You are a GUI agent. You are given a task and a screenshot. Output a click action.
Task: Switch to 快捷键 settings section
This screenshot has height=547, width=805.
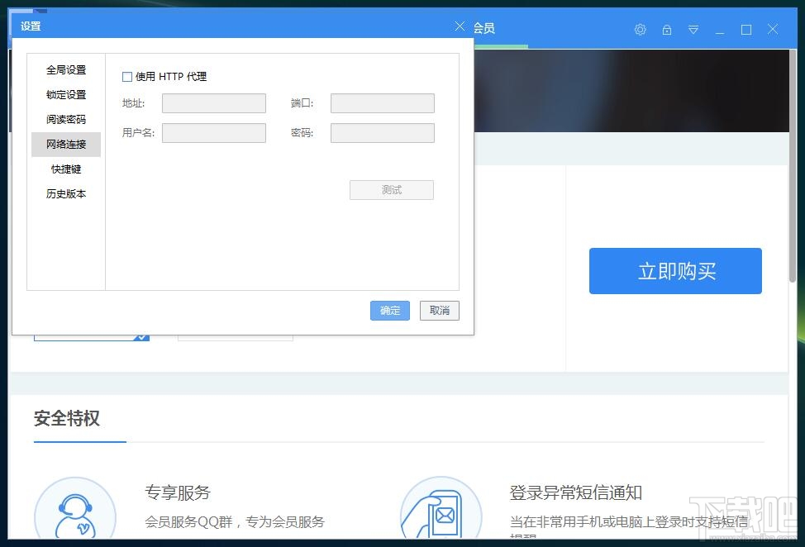click(x=66, y=169)
